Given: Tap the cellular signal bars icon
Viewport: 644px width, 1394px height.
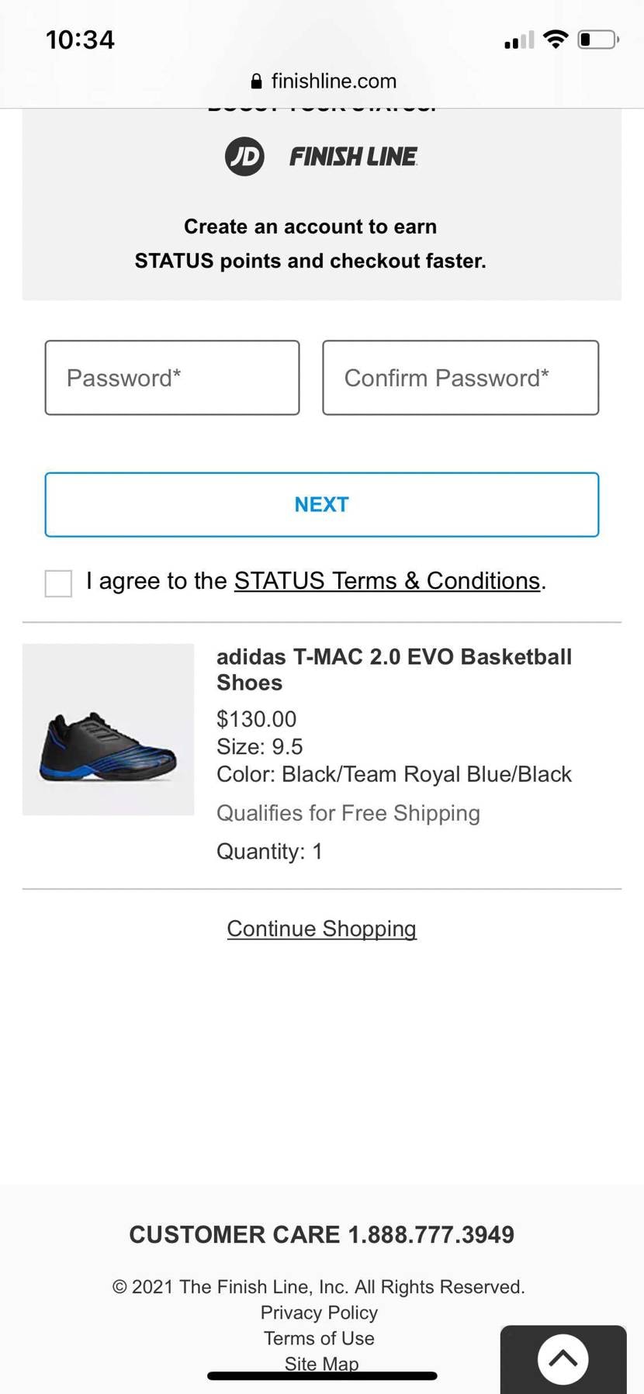Looking at the screenshot, I should pos(519,40).
